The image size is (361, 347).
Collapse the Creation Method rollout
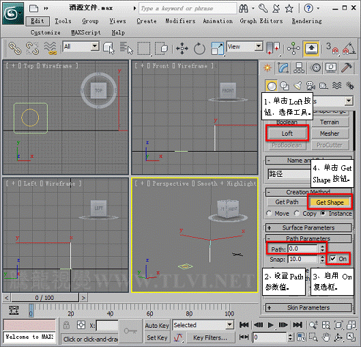[308, 192]
